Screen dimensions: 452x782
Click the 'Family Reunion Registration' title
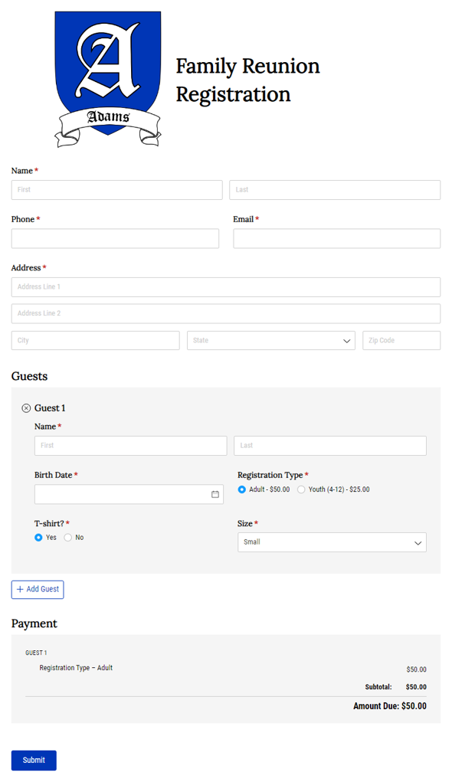[247, 80]
